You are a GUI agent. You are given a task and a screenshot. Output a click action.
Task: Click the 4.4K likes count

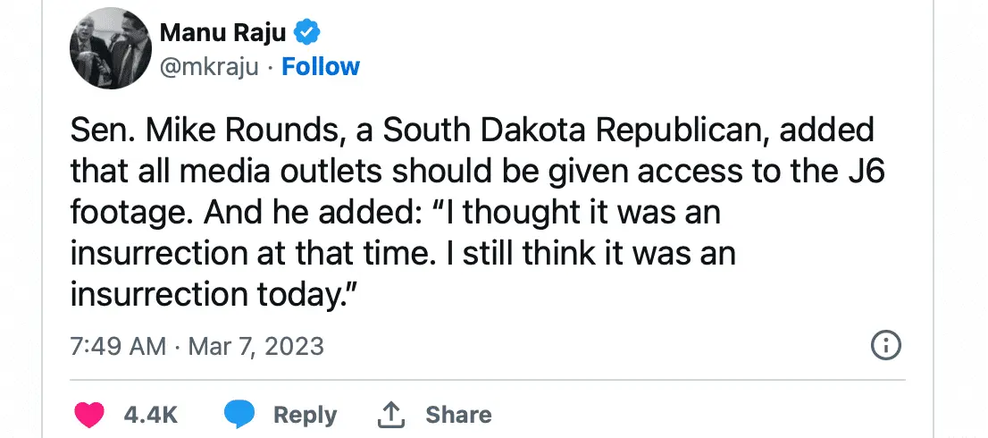click(151, 415)
